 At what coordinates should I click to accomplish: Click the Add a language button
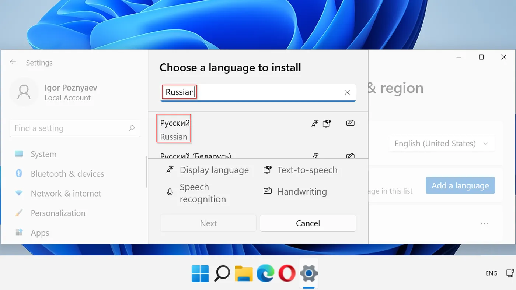click(x=460, y=186)
